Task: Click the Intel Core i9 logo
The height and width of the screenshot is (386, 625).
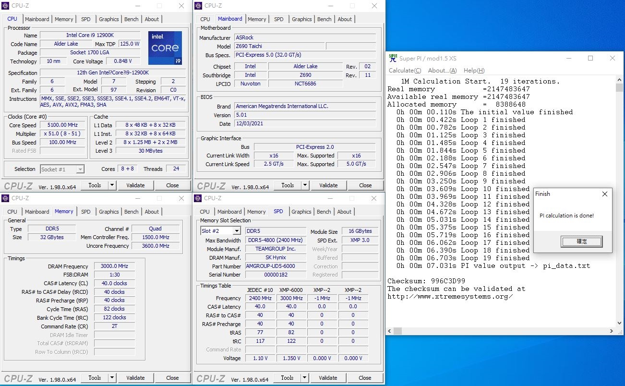Action: [x=165, y=48]
